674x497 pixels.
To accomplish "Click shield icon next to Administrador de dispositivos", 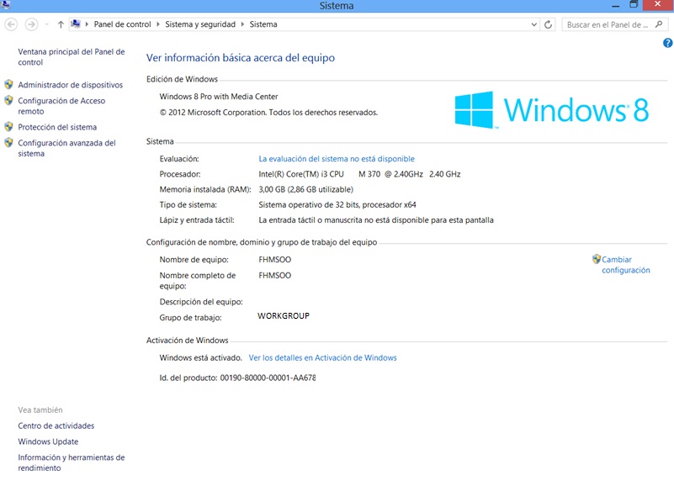I will [8, 84].
